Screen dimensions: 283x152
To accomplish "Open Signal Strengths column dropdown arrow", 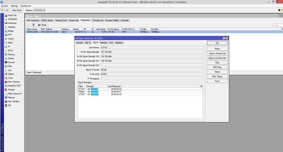I will [x=201, y=86].
